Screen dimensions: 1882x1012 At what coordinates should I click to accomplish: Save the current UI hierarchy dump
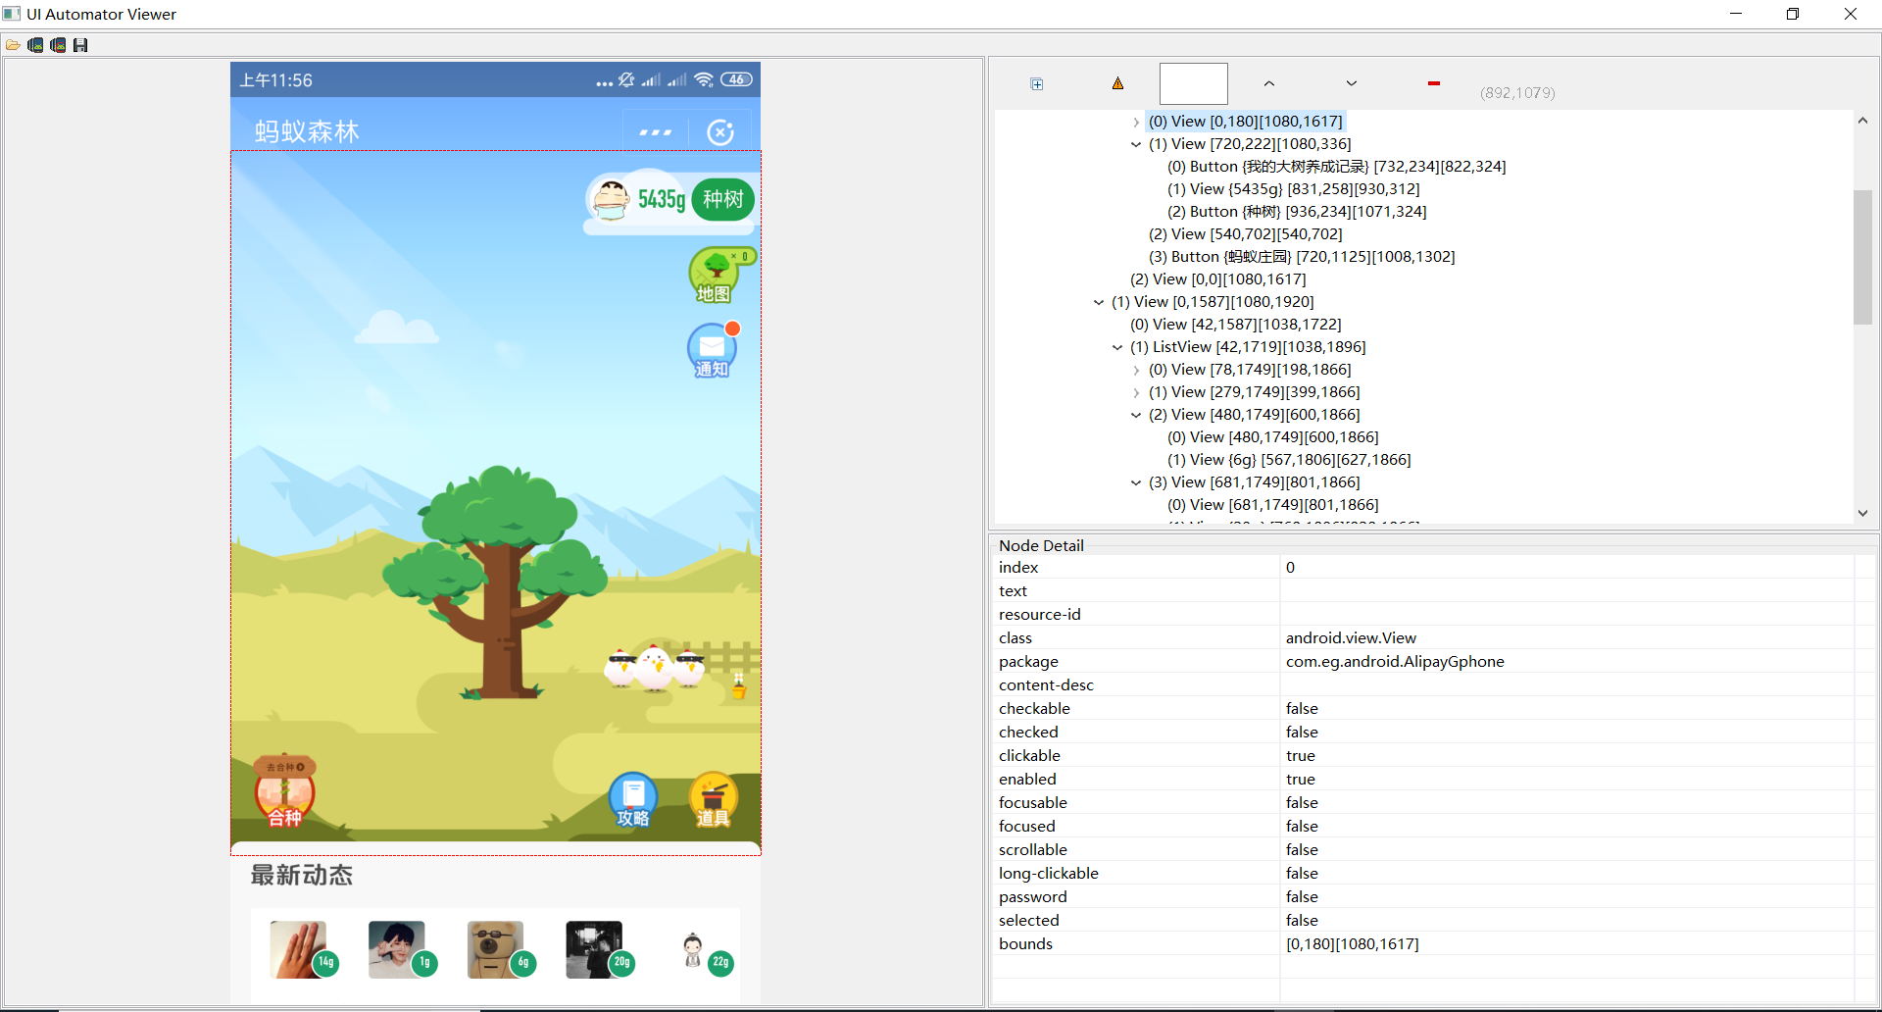coord(80,44)
